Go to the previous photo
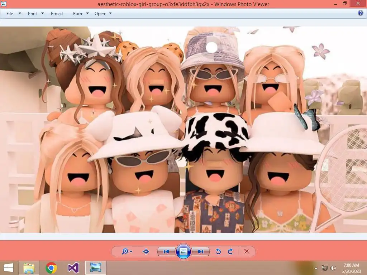 (x=166, y=252)
